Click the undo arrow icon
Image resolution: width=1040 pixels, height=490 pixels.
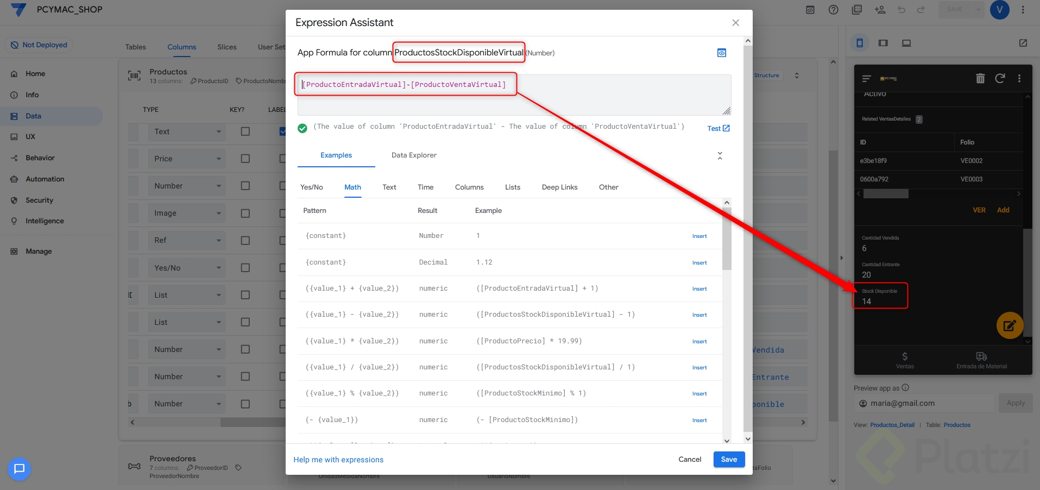pos(902,10)
